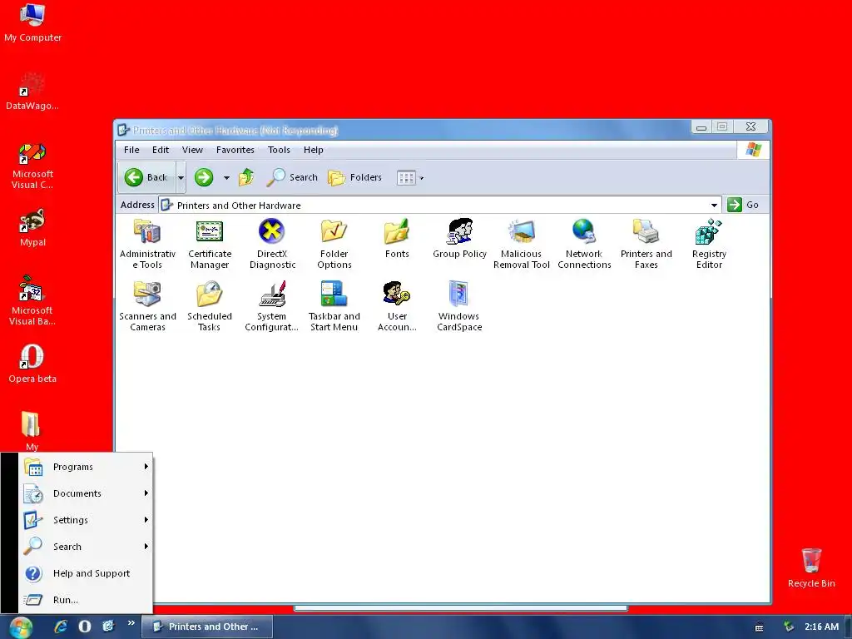
Task: Go up one folder level
Action: point(246,177)
